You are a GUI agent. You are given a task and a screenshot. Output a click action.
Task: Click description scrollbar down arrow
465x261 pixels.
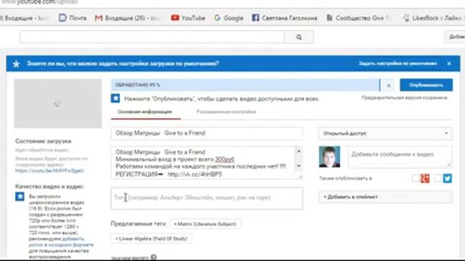pos(299,166)
